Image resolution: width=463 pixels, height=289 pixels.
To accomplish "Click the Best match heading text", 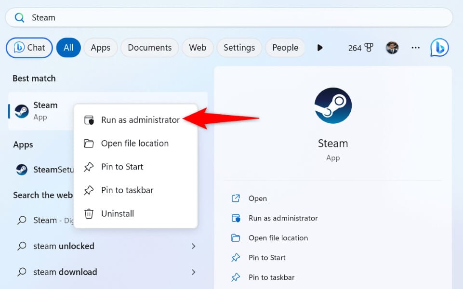I will click(34, 79).
